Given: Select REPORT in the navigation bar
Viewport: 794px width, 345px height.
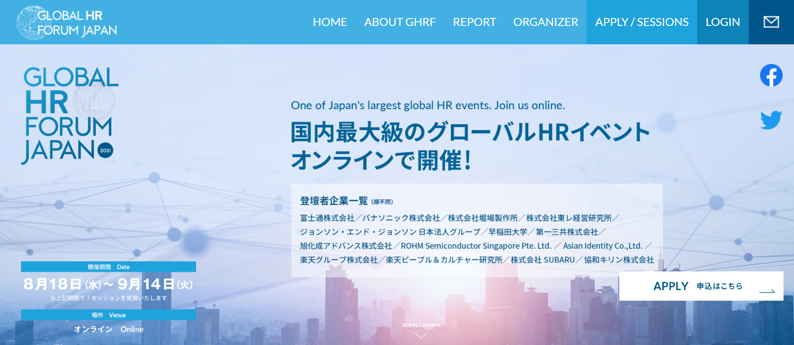Looking at the screenshot, I should (x=474, y=22).
